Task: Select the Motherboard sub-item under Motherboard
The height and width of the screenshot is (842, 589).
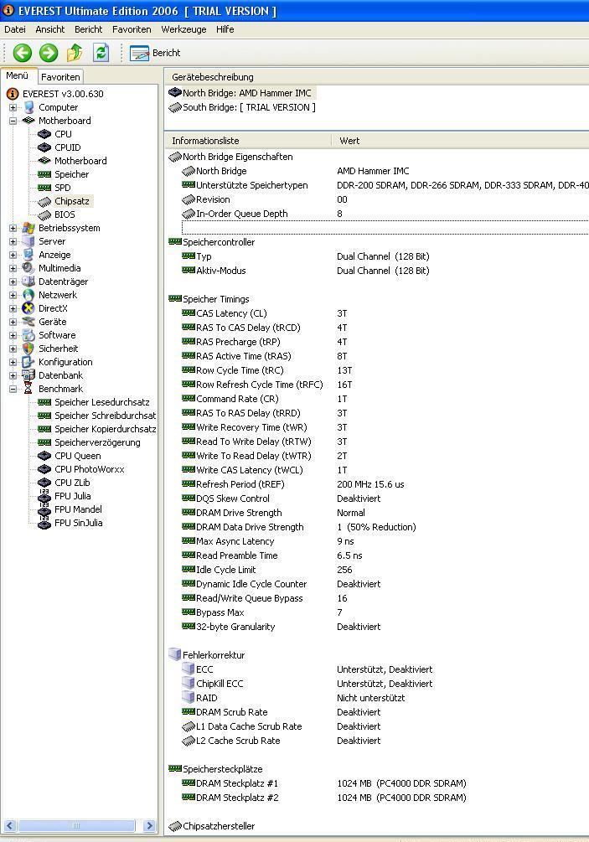Action: pos(80,161)
